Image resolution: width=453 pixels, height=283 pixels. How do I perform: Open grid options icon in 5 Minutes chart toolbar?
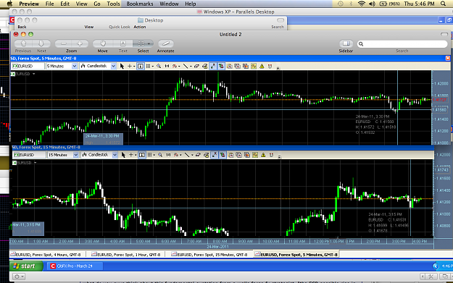(x=148, y=66)
